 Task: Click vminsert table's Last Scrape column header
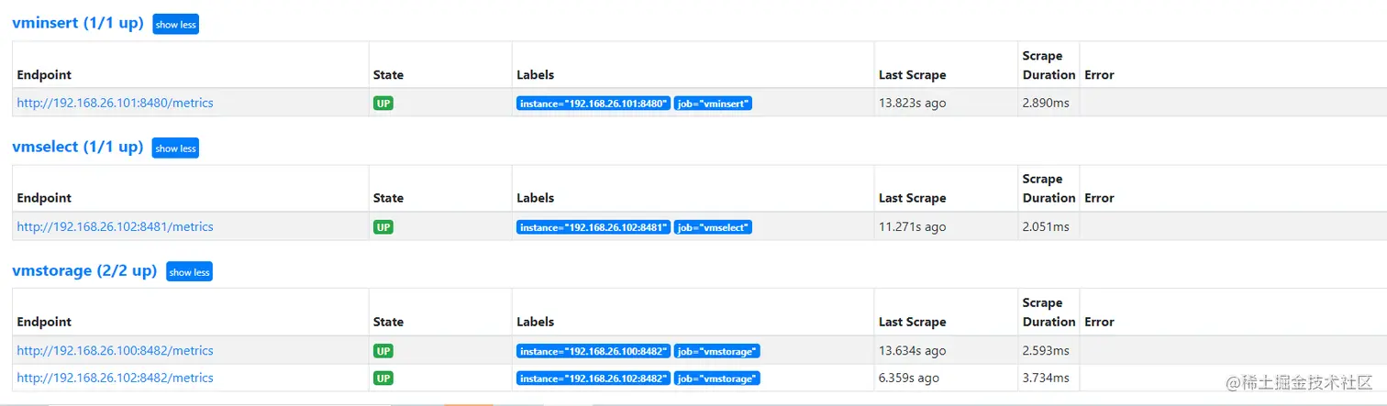912,75
